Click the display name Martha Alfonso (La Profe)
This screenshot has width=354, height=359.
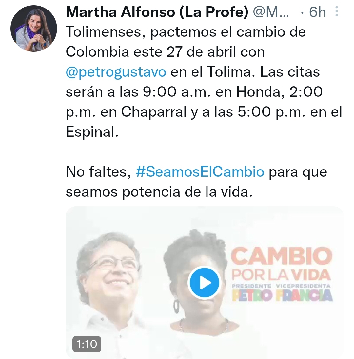click(157, 12)
